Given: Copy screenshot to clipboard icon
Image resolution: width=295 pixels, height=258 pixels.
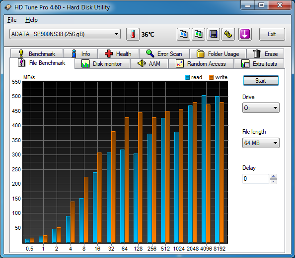Looking at the screenshot, I should 198,34.
